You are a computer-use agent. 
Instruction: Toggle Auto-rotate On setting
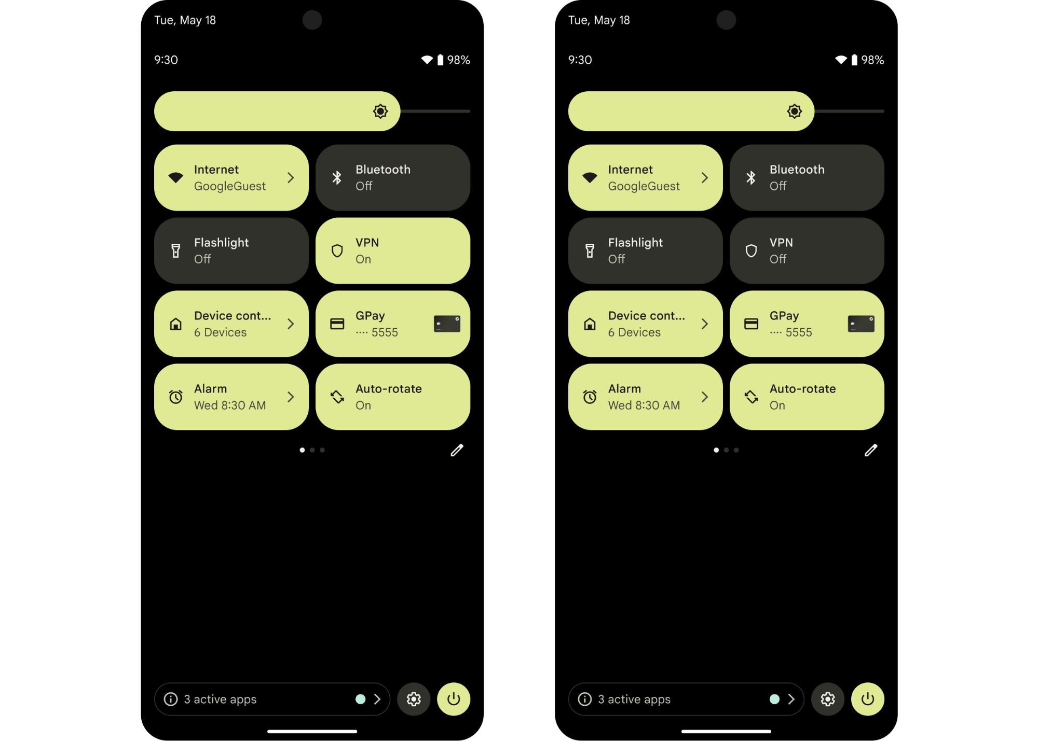pos(393,397)
